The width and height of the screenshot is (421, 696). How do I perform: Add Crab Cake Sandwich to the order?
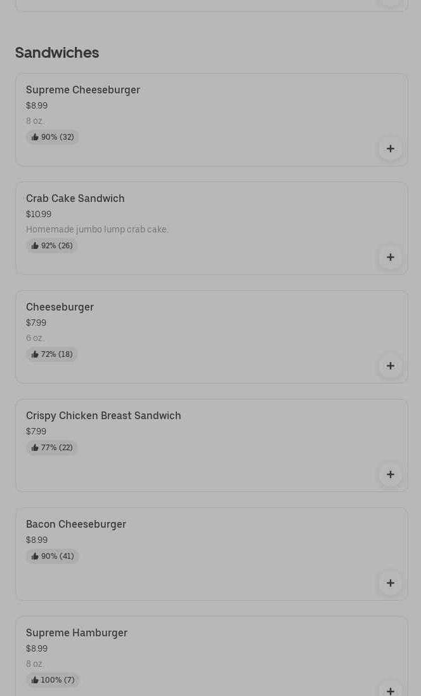[x=391, y=257]
